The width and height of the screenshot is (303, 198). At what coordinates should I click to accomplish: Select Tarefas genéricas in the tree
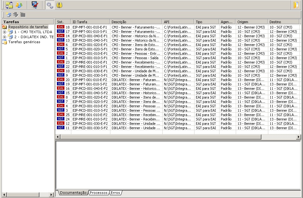tap(24, 42)
